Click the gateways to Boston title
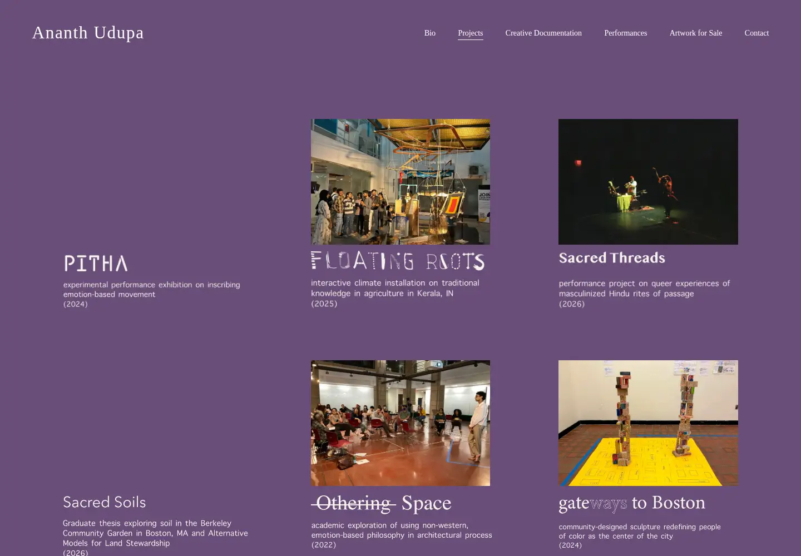This screenshot has height=556, width=801. 632,503
